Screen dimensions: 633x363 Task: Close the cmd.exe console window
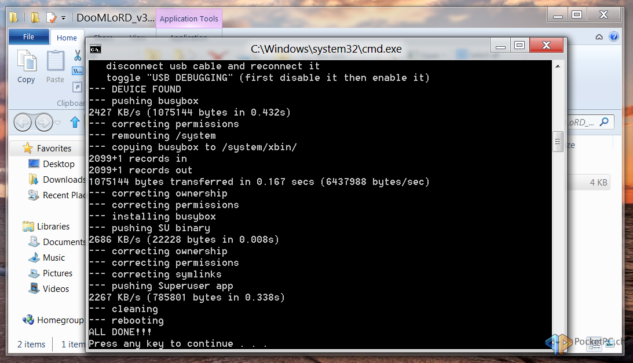pos(546,45)
